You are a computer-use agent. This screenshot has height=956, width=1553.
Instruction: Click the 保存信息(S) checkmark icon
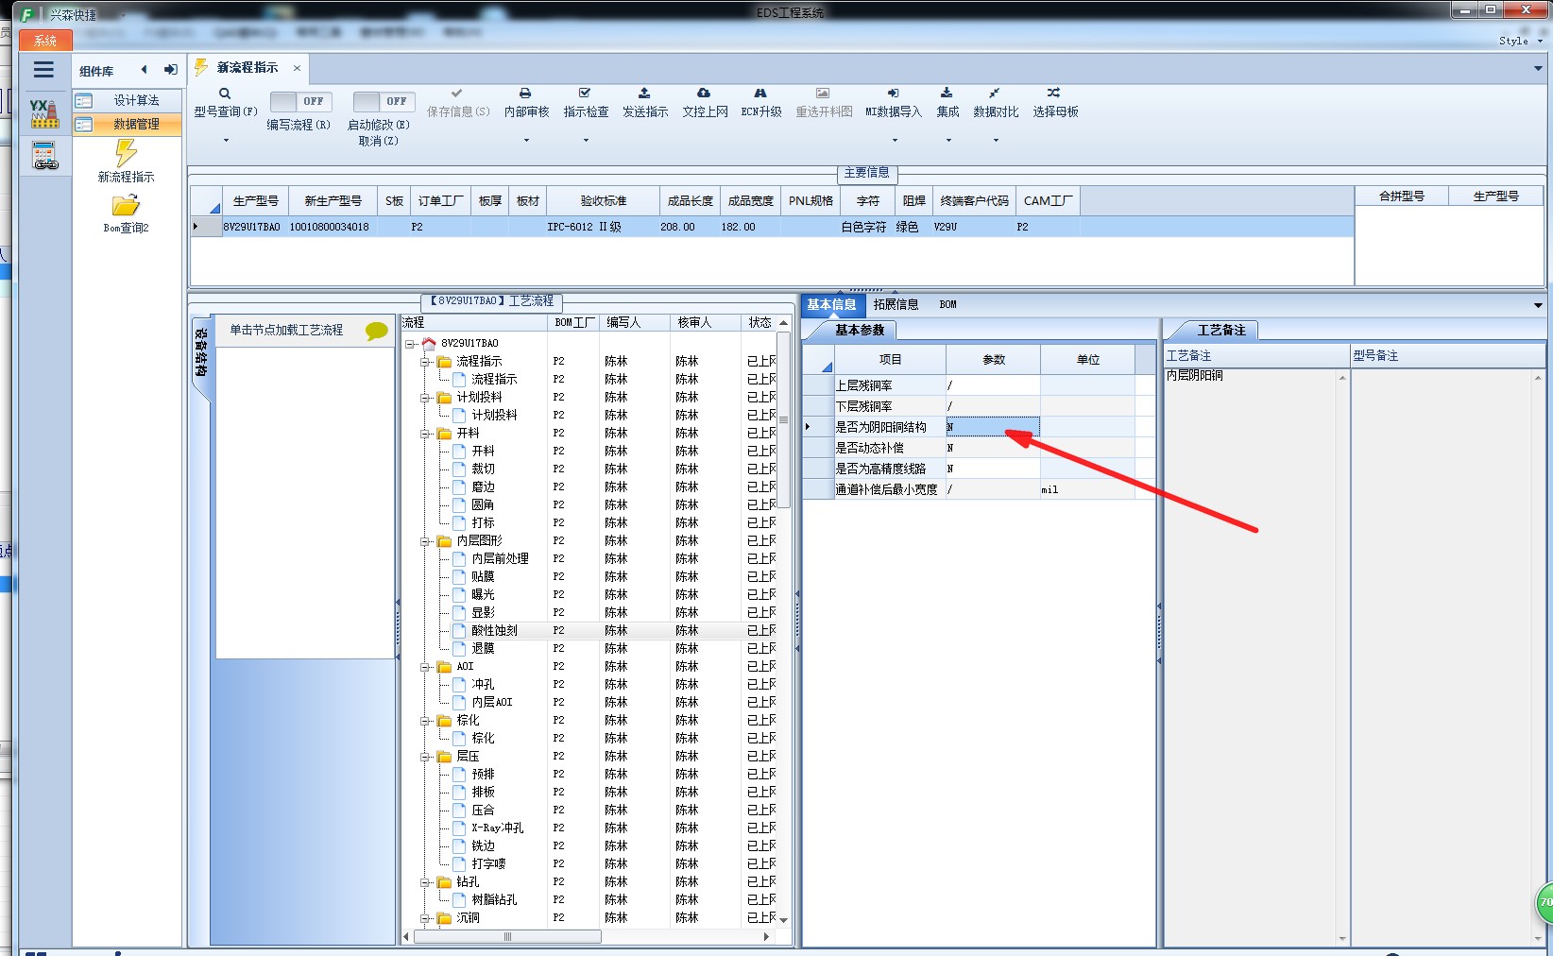[457, 94]
